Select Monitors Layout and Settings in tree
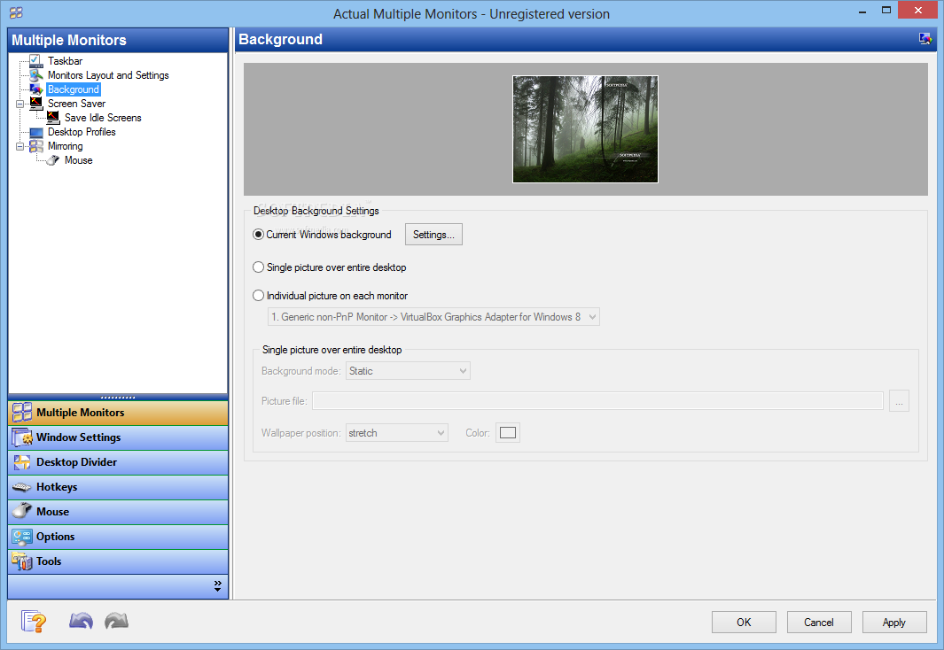 point(108,75)
